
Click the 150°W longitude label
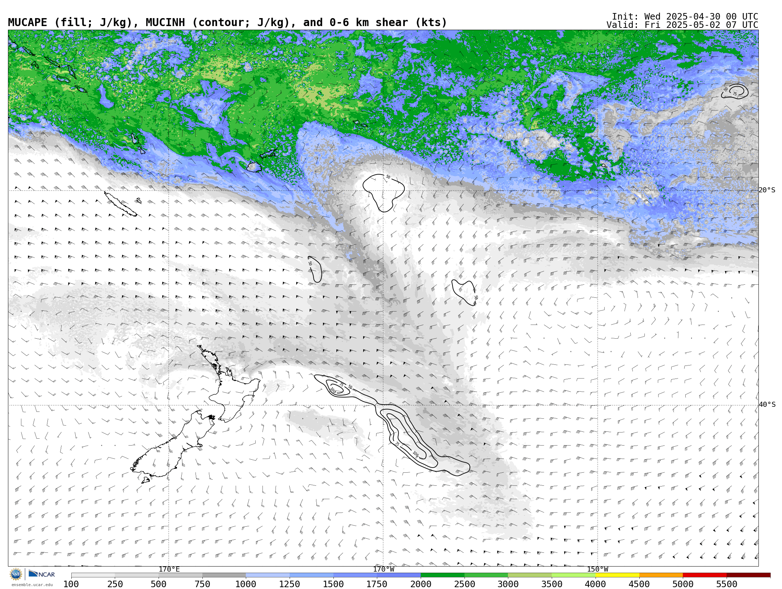(x=597, y=569)
